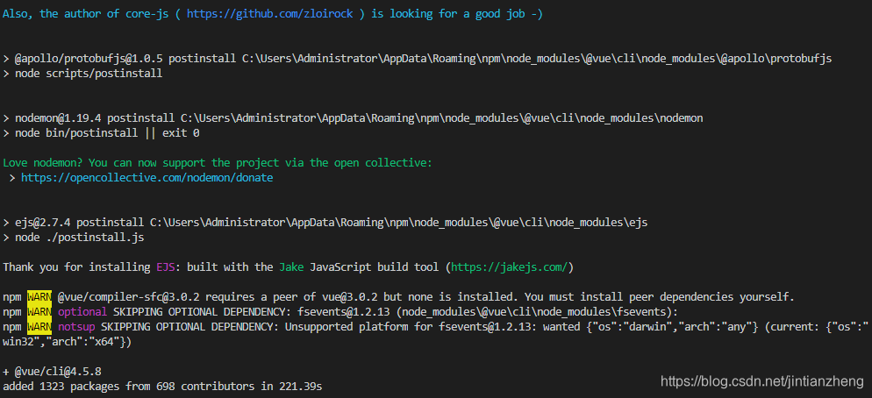Click the 'ejs@2.7.4 postinstall' line
This screenshot has height=398, width=872.
point(325,223)
